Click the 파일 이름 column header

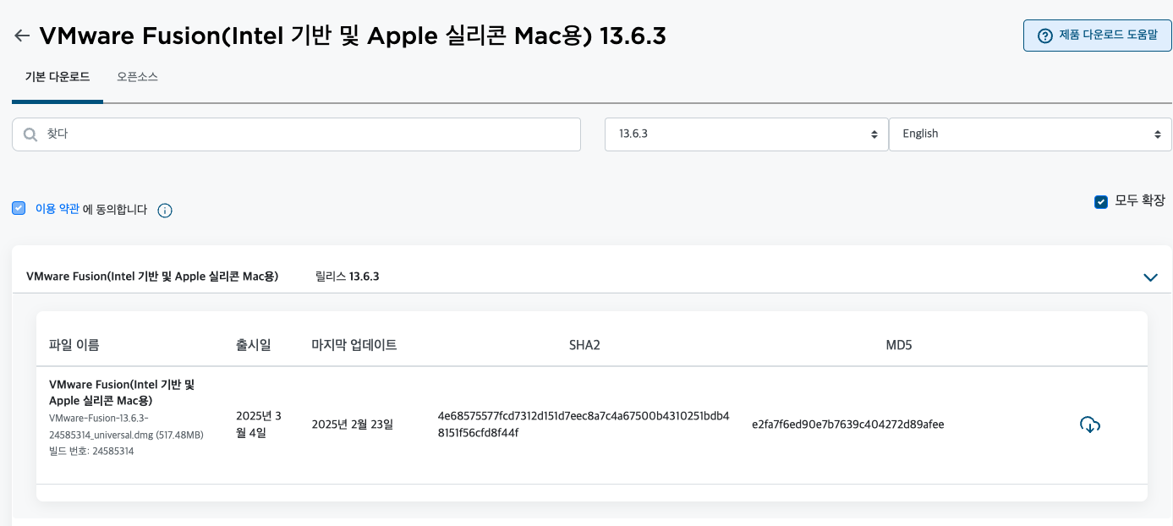[74, 345]
